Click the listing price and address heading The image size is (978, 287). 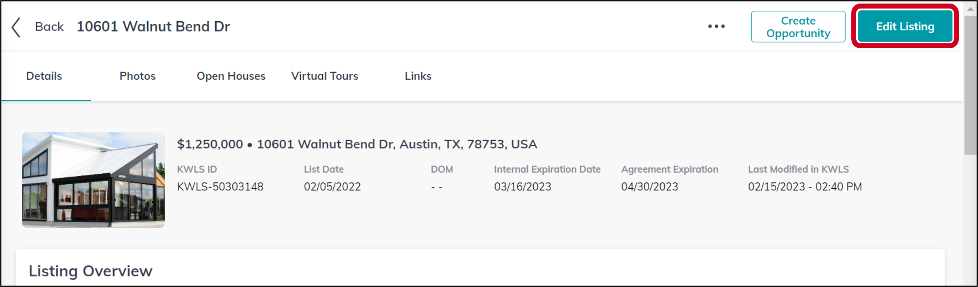click(357, 144)
